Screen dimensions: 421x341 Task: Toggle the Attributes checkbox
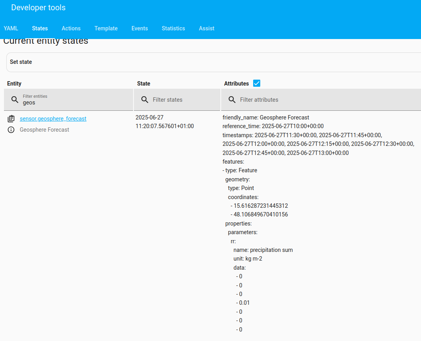pyautogui.click(x=257, y=83)
